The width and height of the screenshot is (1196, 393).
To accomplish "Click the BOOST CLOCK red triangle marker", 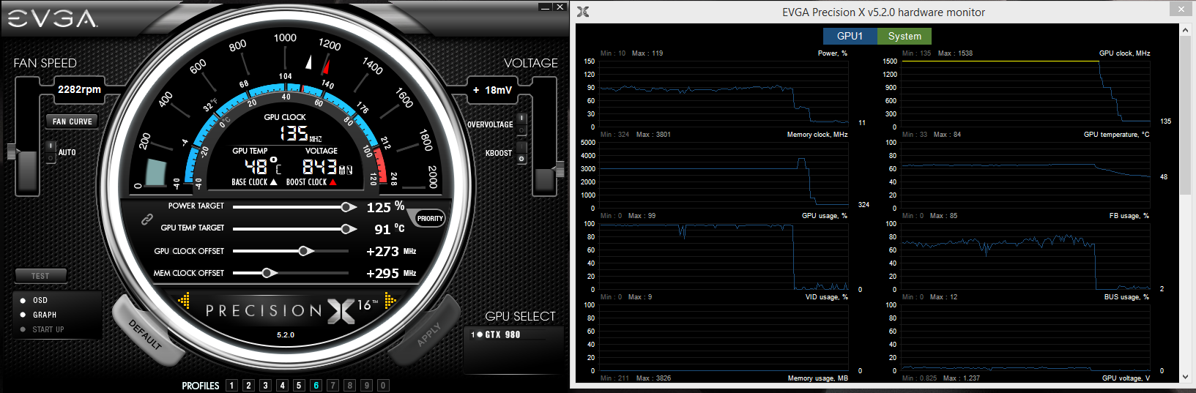I will [x=333, y=182].
